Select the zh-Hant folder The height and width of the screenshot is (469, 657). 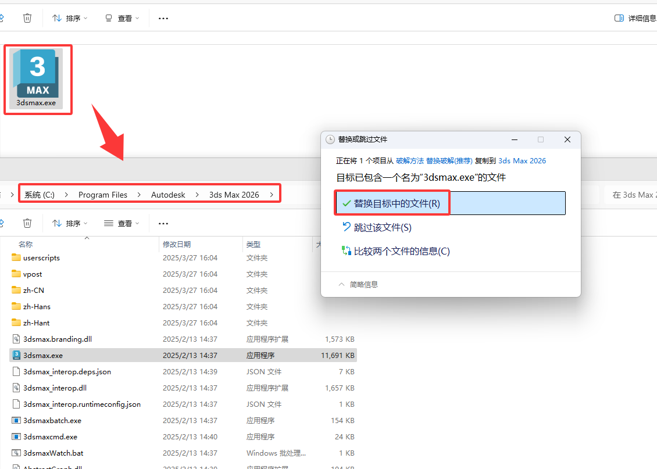tap(37, 323)
